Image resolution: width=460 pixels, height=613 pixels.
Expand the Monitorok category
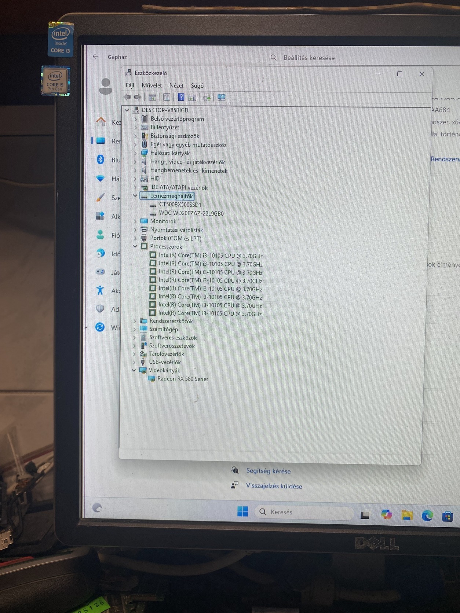pos(135,221)
